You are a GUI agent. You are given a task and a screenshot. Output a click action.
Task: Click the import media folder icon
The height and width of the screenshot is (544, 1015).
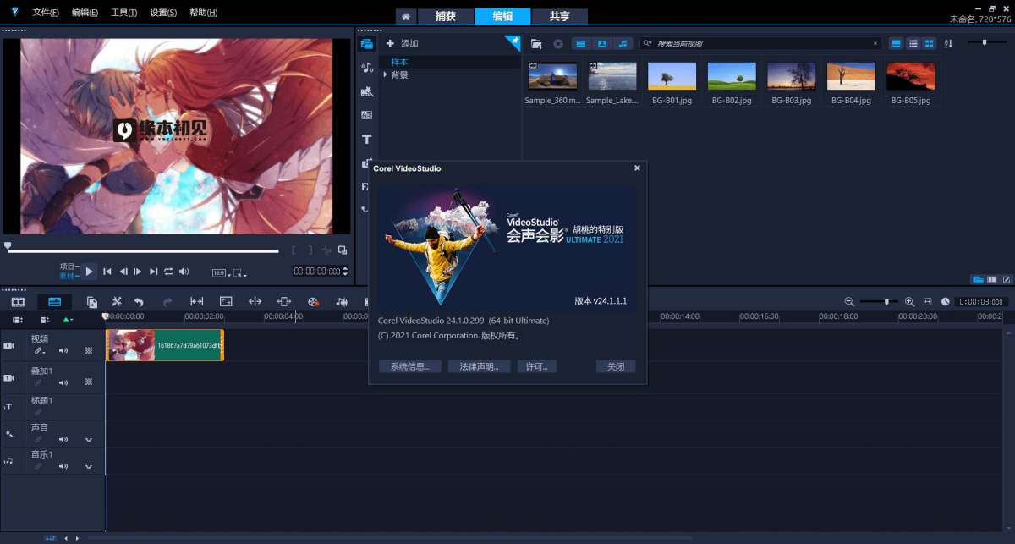point(536,44)
